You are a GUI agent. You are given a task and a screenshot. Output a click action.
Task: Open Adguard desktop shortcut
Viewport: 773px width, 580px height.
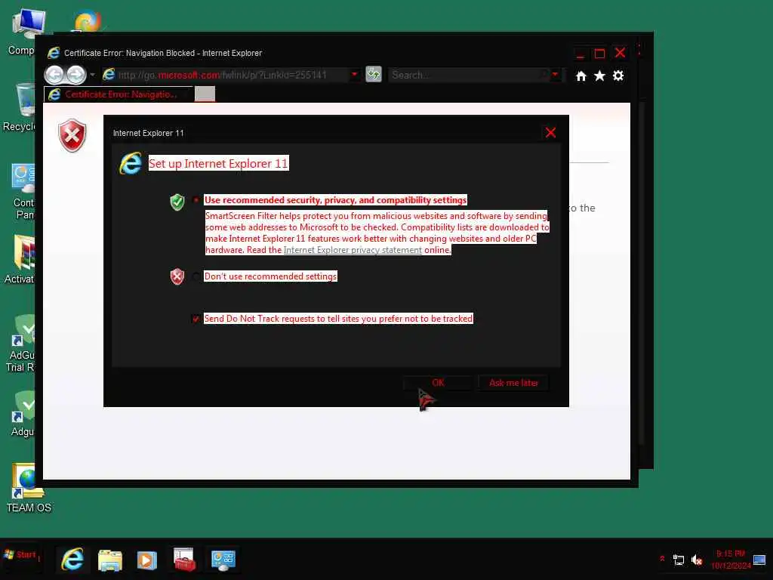point(23,413)
